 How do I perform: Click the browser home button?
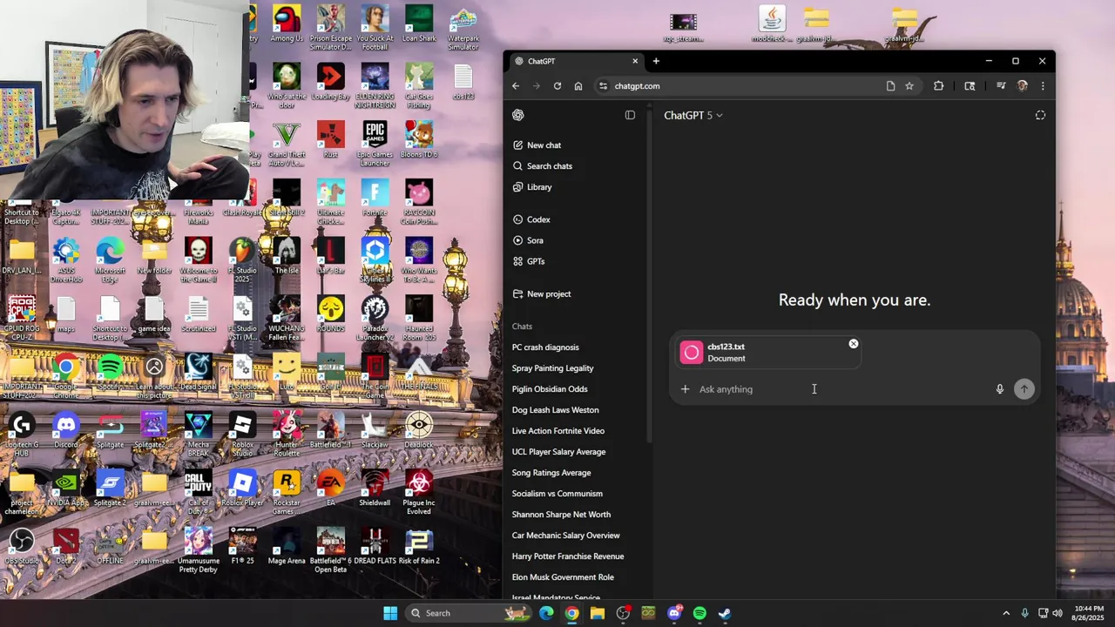click(x=578, y=86)
